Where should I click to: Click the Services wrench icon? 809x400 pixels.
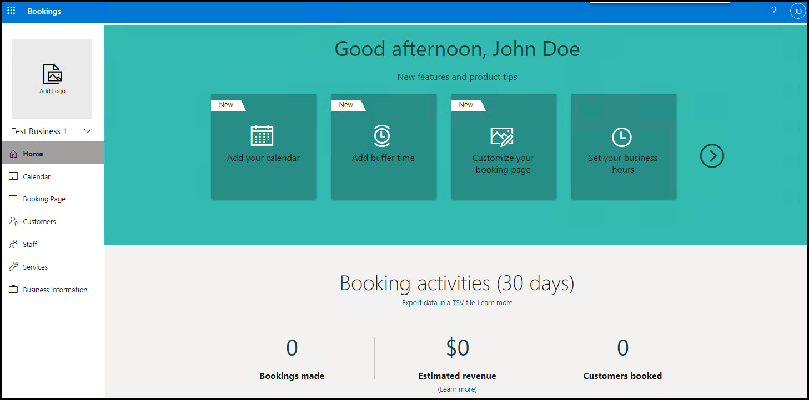(x=14, y=267)
